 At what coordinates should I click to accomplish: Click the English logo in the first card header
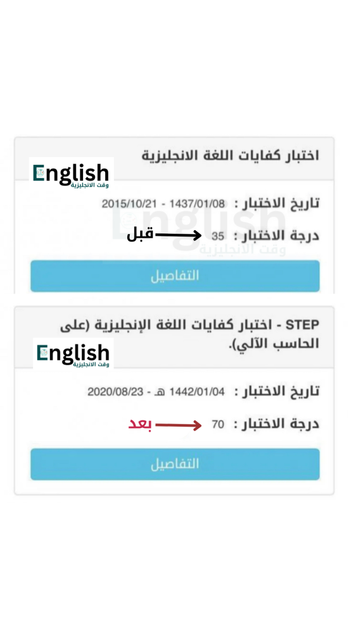pos(71,174)
